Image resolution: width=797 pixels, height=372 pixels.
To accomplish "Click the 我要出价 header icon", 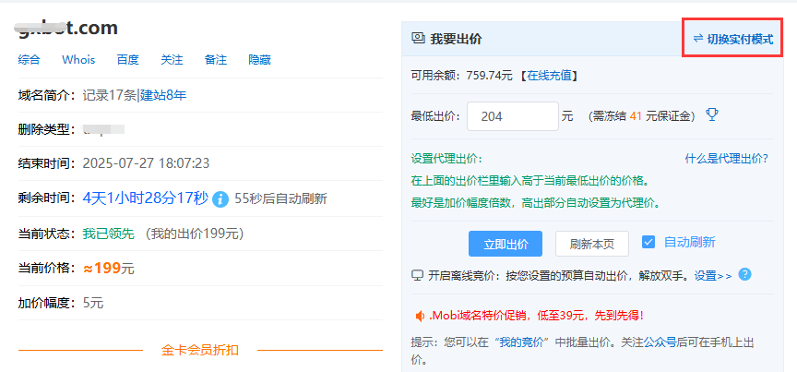I will pyautogui.click(x=418, y=39).
